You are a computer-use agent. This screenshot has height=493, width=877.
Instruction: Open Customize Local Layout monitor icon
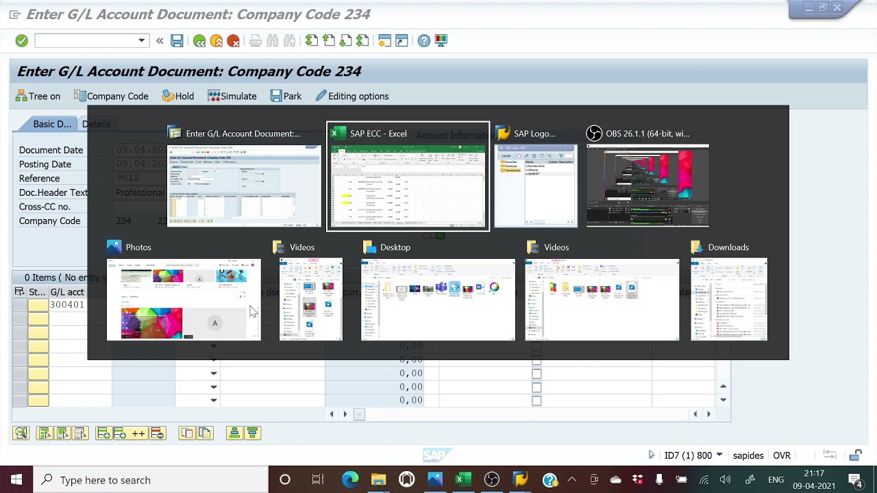pos(441,41)
